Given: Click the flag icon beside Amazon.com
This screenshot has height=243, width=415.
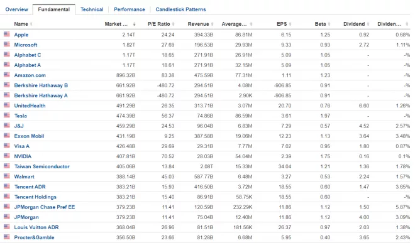Looking at the screenshot, I should tap(7, 75).
